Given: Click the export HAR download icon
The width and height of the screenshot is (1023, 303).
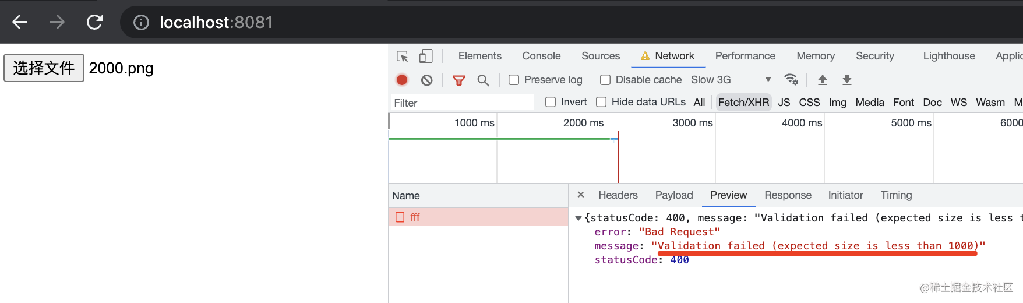Looking at the screenshot, I should [x=847, y=80].
